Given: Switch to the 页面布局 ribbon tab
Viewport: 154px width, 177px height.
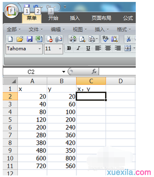Looking at the screenshot, I should tap(101, 18).
